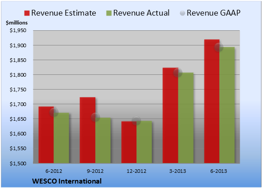Select the green actual bar for 6-2012
262x188 pixels.
pyautogui.click(x=61, y=138)
